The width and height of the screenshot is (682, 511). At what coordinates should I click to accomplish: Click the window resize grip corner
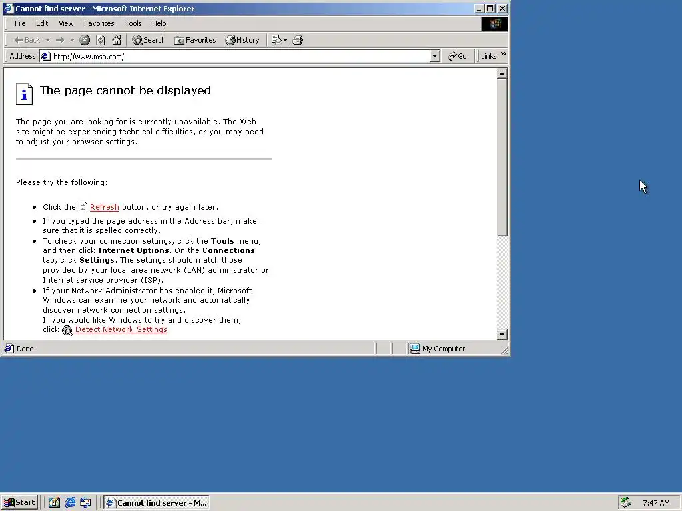tap(504, 350)
